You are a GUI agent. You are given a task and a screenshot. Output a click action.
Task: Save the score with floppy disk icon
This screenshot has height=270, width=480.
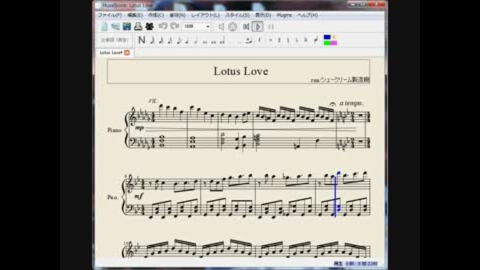pos(126,26)
